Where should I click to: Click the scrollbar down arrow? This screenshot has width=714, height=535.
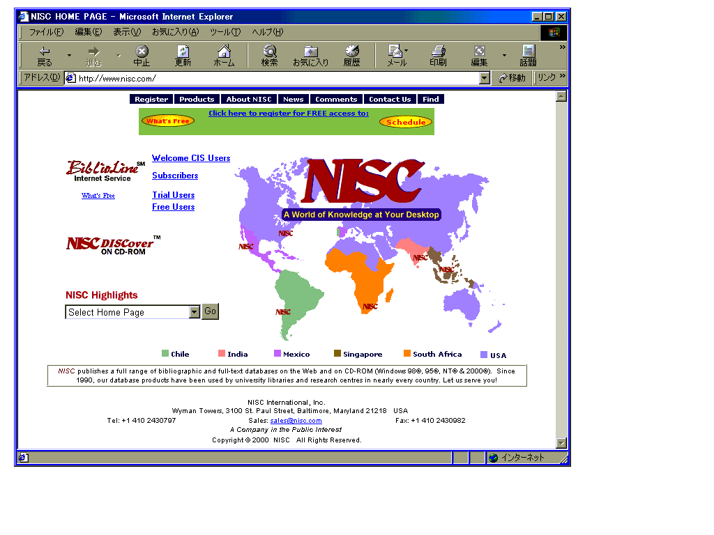[561, 443]
